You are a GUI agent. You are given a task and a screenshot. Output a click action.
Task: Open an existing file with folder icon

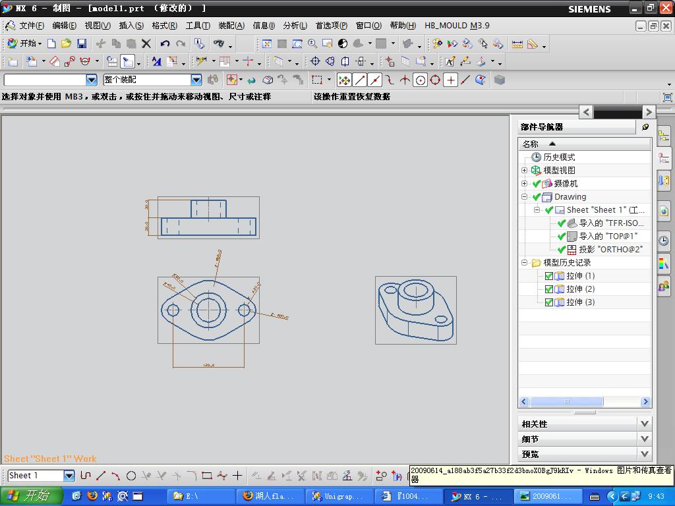pos(66,43)
